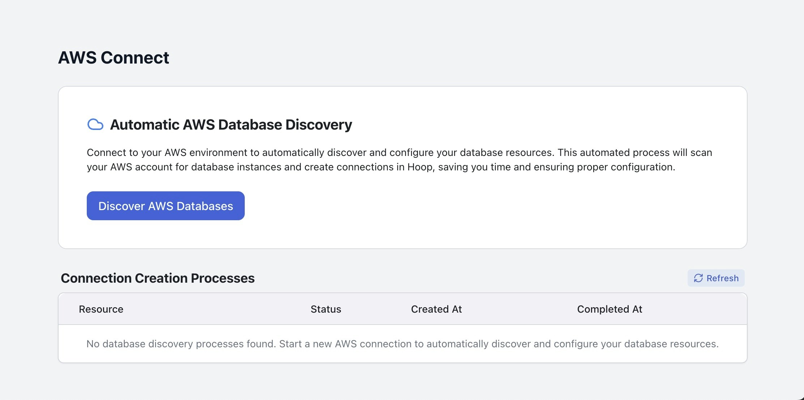Click the Created At column header

click(436, 309)
